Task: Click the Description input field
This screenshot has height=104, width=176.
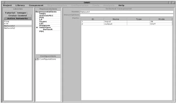Action: (127, 15)
